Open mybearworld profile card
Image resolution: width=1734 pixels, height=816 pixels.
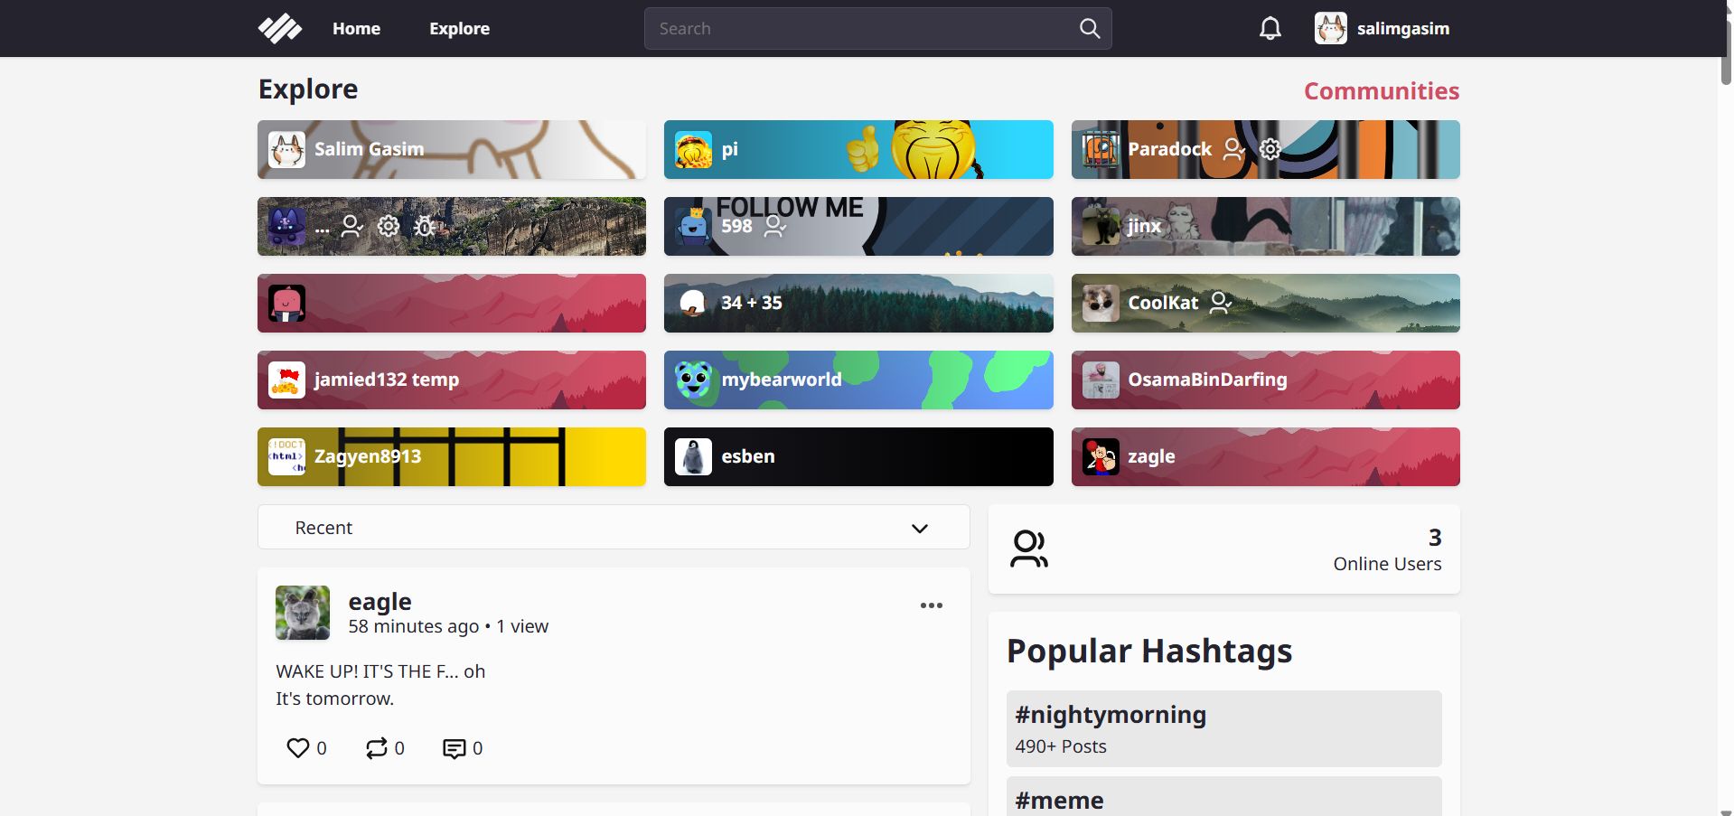click(x=858, y=380)
